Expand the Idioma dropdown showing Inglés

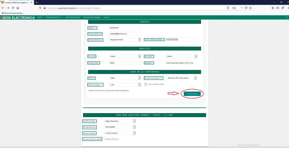pyautogui.click(x=139, y=78)
